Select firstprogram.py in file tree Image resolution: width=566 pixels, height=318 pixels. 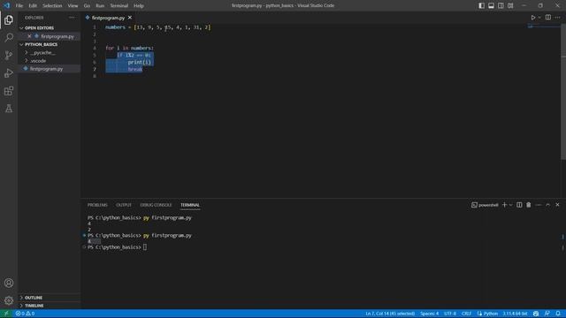46,69
